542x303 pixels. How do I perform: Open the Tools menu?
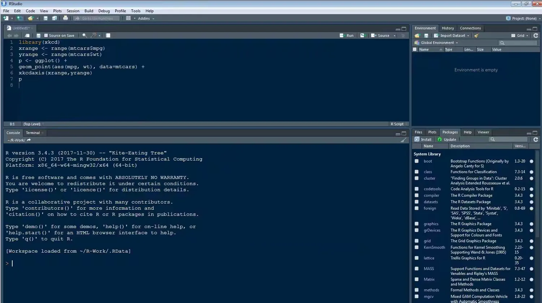136,11
